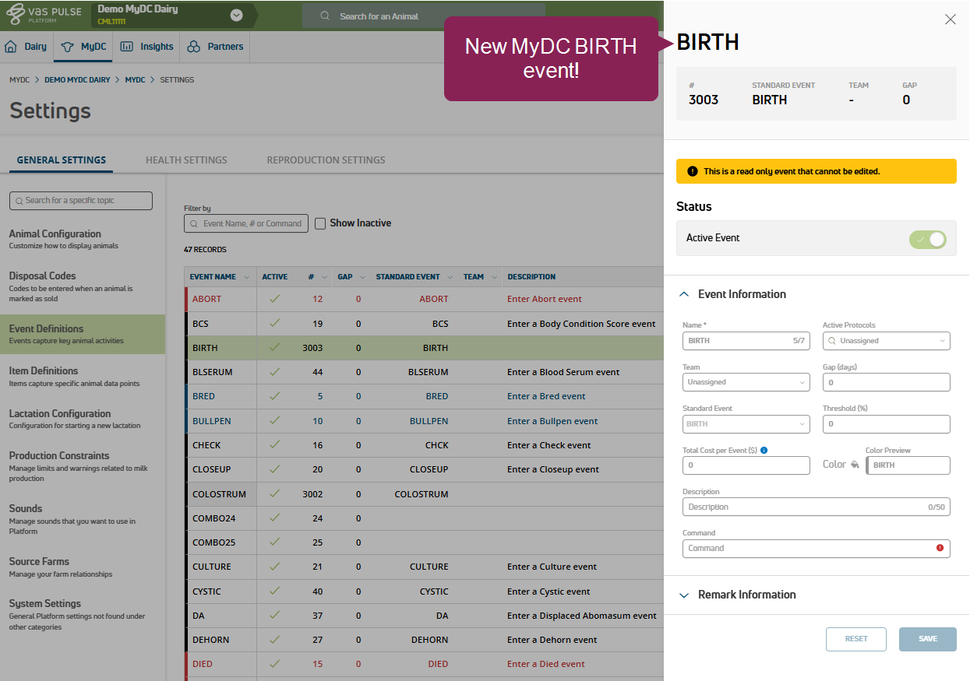Click the color fill bucket icon

[x=855, y=465]
